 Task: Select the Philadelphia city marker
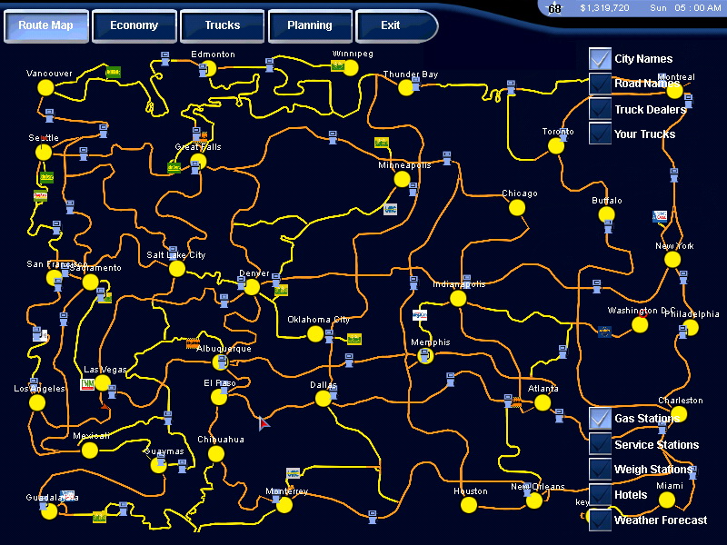[x=691, y=328]
